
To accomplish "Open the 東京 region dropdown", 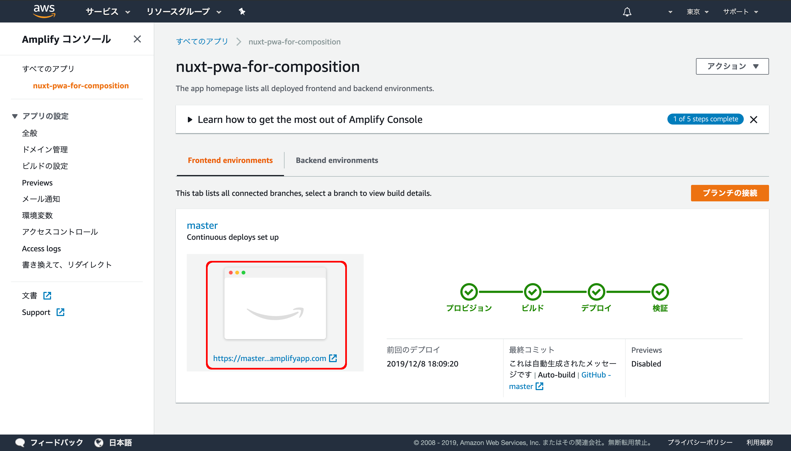I will (698, 12).
